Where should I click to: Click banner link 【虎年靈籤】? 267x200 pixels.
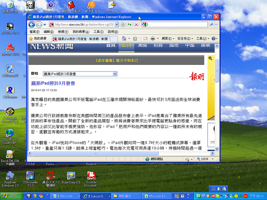[x=116, y=60]
